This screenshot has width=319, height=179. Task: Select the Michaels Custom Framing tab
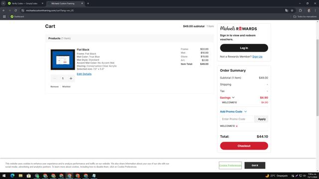[63, 3]
